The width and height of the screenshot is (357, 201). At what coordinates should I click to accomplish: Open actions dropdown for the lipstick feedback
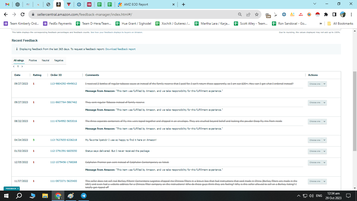(317, 140)
